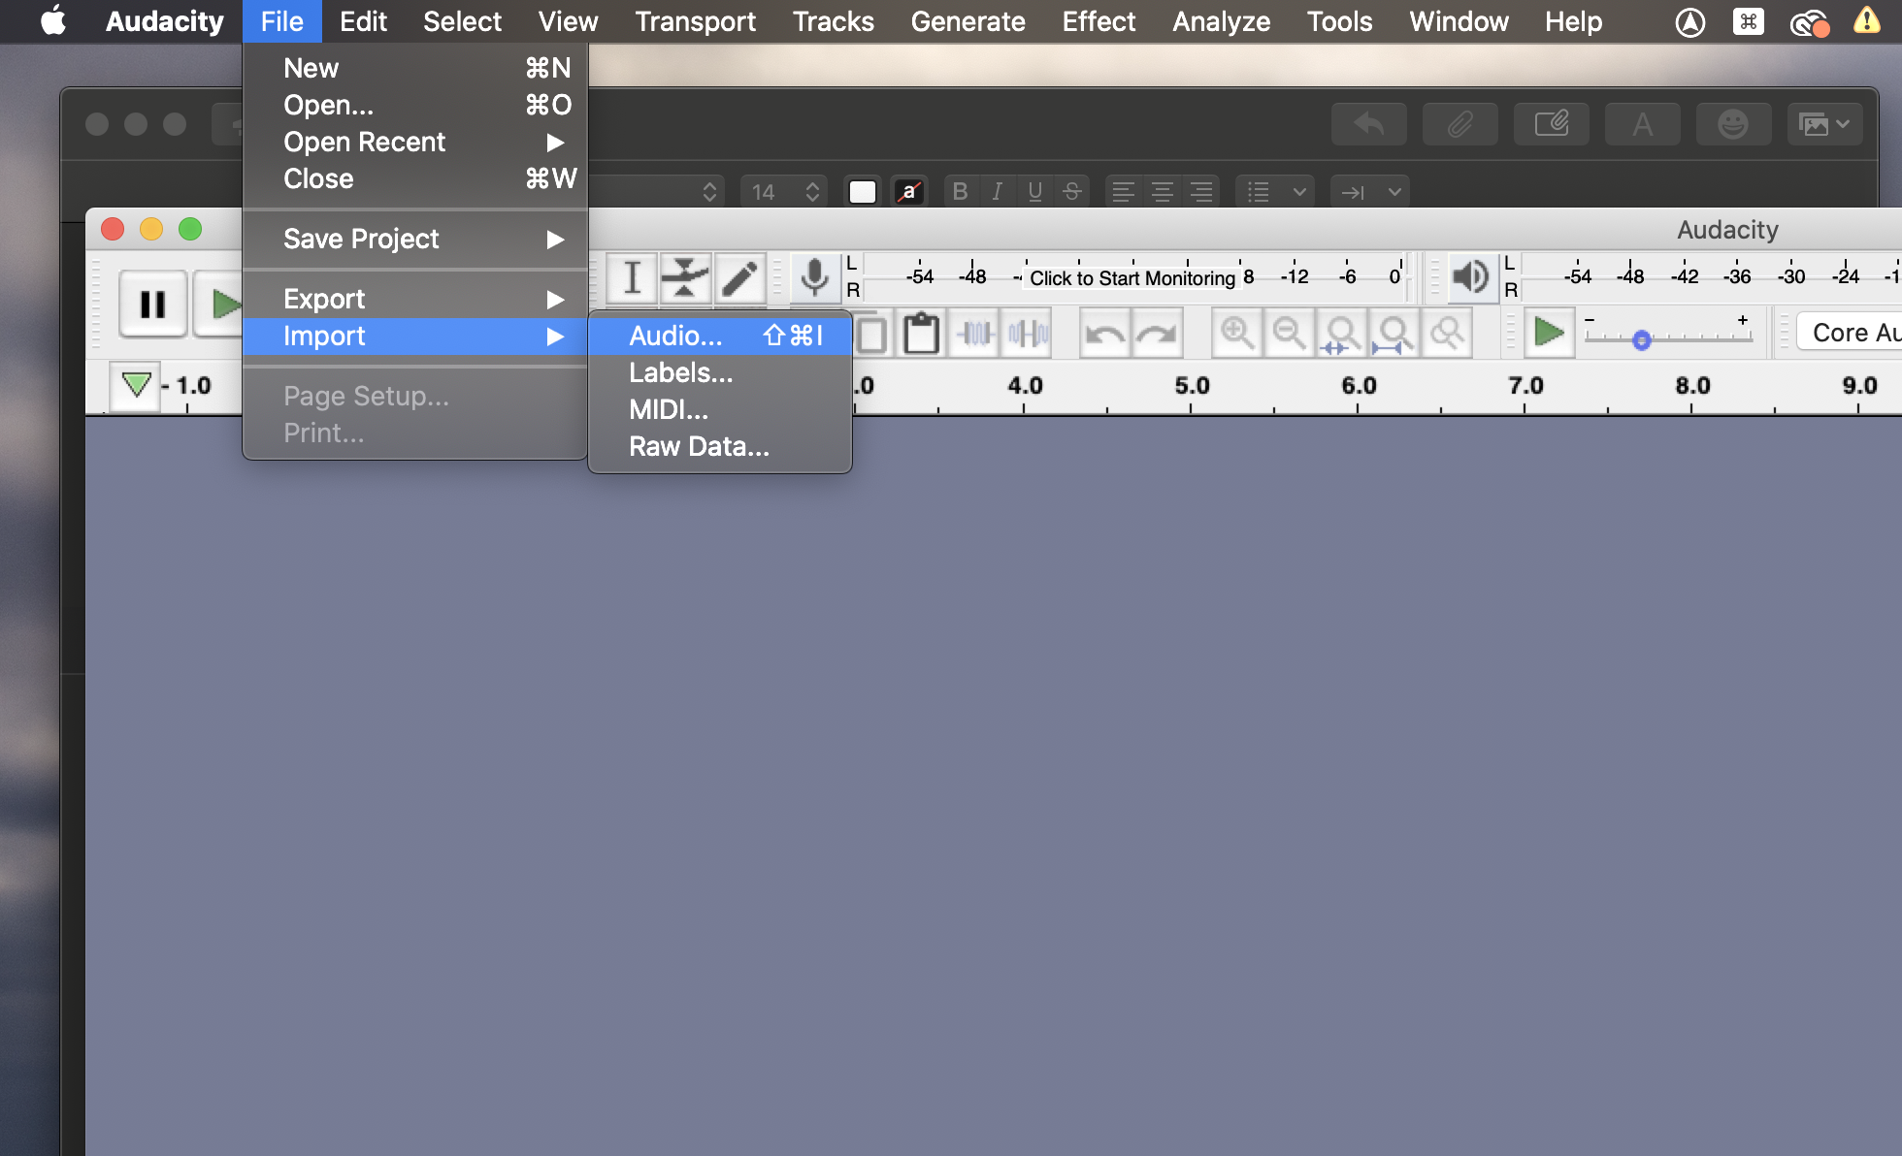Click 'Click to Start Monitoring' recording meter

coord(1131,278)
